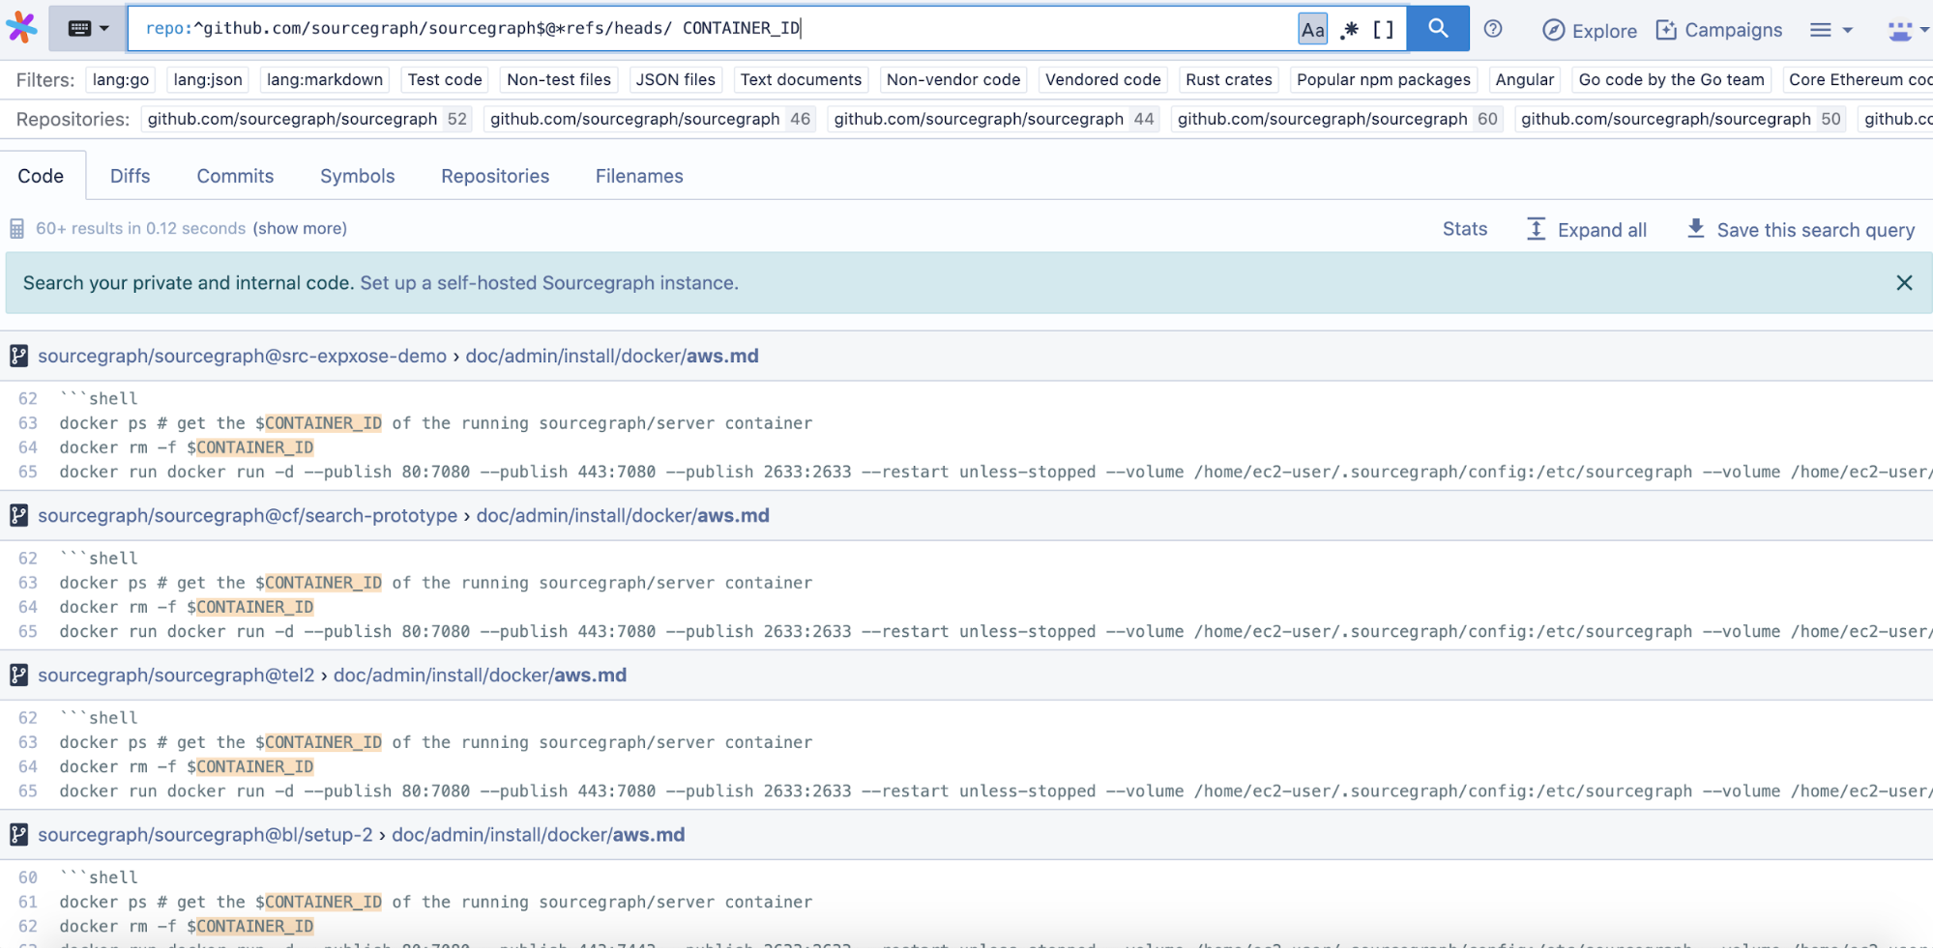
Task: Toggle case sensitivity Aa button
Action: pos(1312,30)
